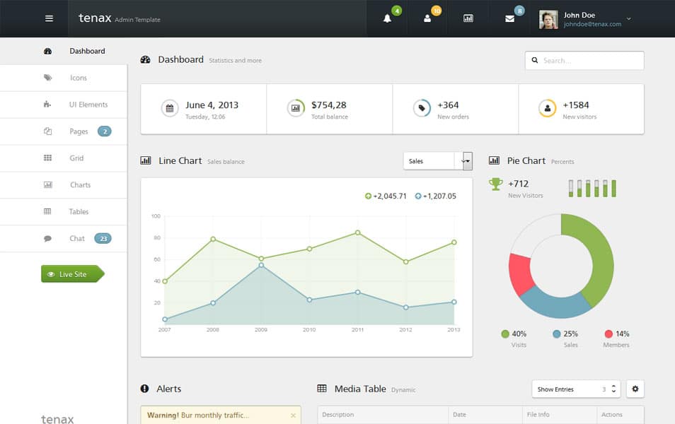675x424 pixels.
Task: Navigate to the Charts sidebar item
Action: [80, 184]
